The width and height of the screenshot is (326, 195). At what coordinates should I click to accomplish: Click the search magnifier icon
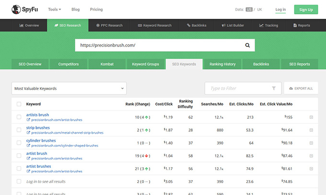[x=247, y=46]
